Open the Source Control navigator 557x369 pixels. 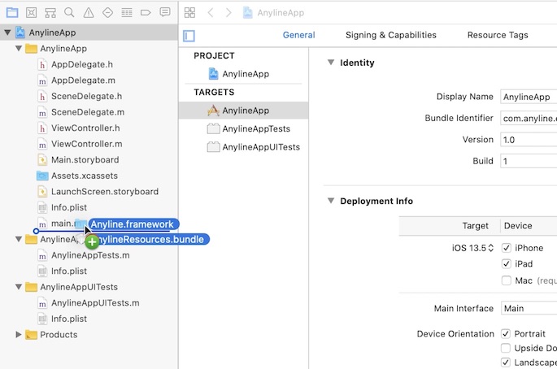click(31, 12)
